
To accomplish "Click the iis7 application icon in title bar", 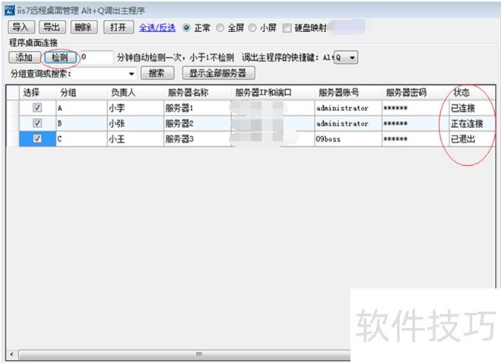I will [9, 10].
